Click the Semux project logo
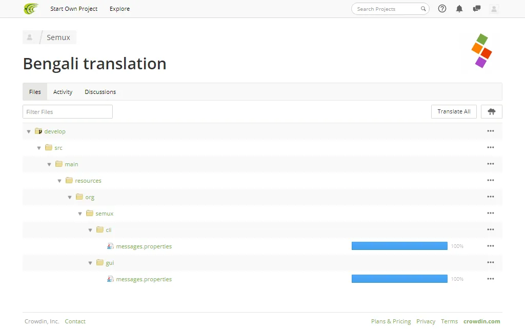This screenshot has width=525, height=329. coord(481,51)
